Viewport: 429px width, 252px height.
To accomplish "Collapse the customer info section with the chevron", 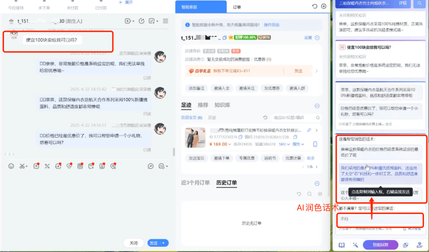I will pyautogui.click(x=317, y=38).
